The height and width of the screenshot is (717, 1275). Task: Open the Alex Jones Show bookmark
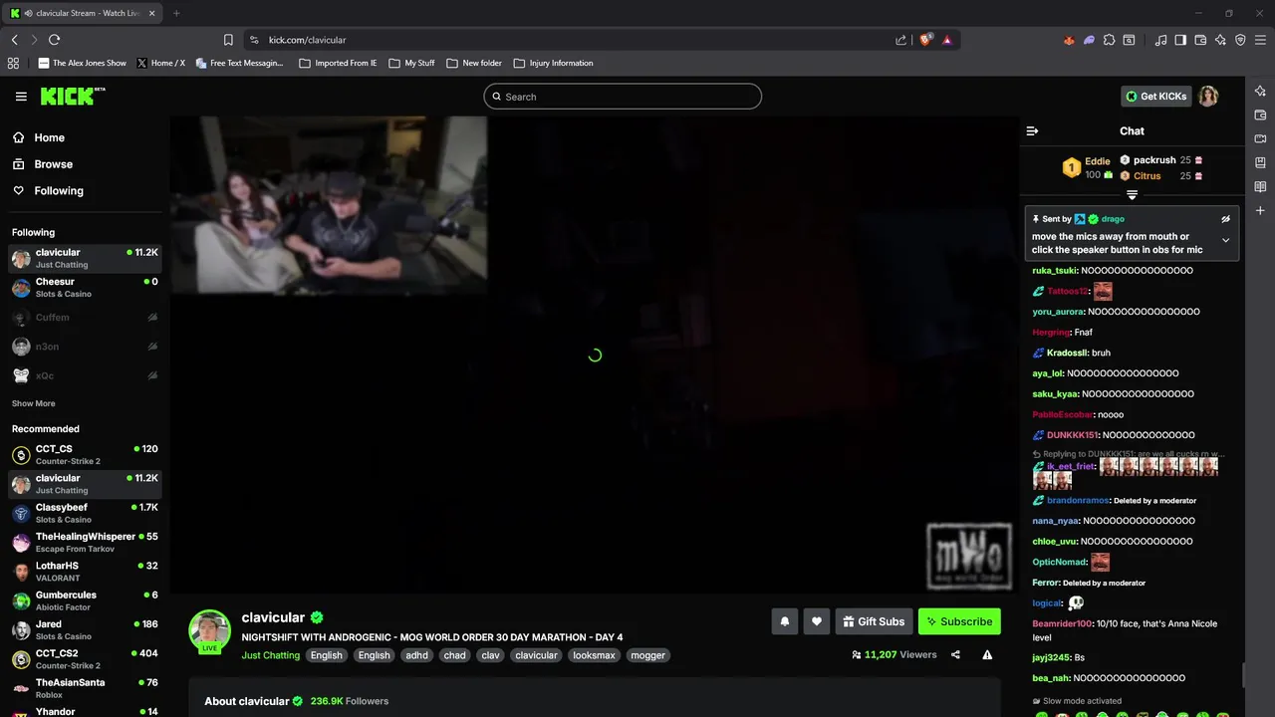[82, 63]
